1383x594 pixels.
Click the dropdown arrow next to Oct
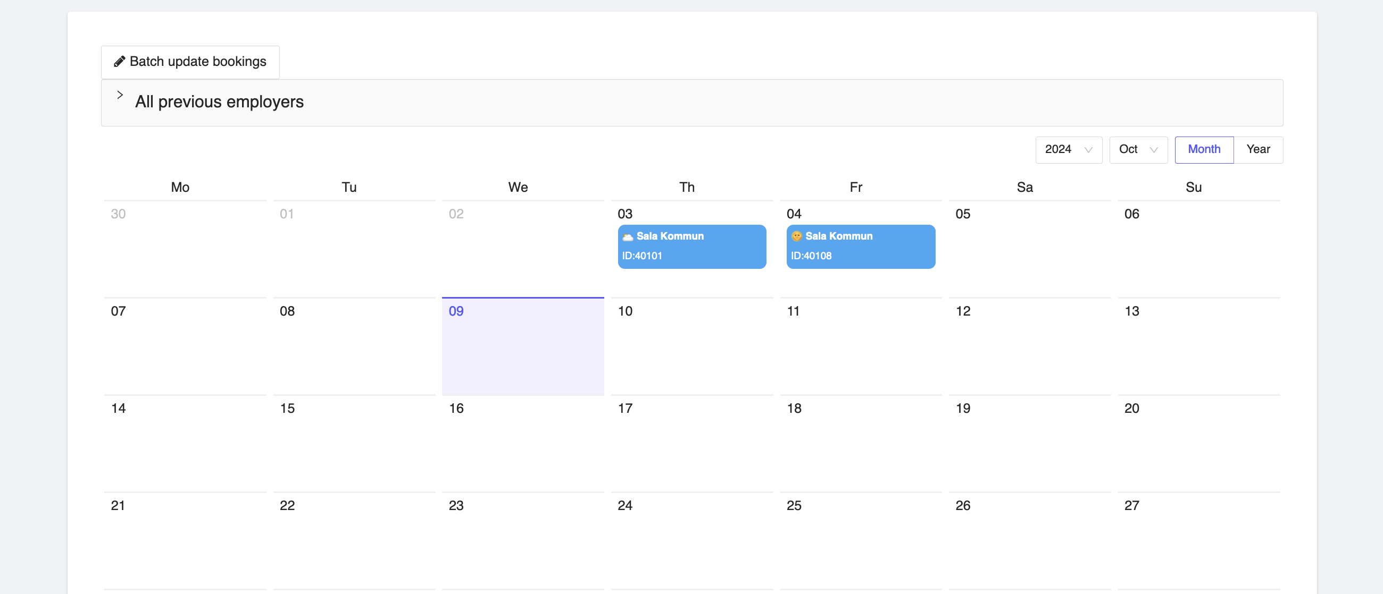click(x=1154, y=150)
